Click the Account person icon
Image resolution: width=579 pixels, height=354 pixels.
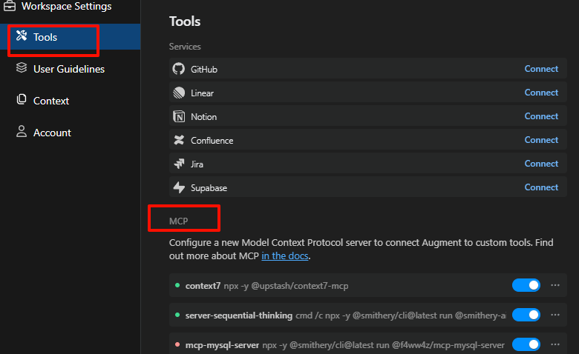[22, 131]
